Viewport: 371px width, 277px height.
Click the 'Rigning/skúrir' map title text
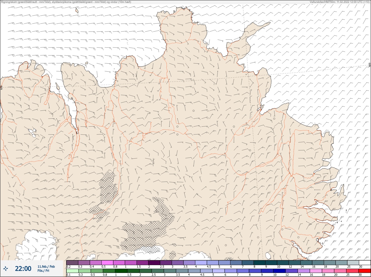tap(66, 2)
